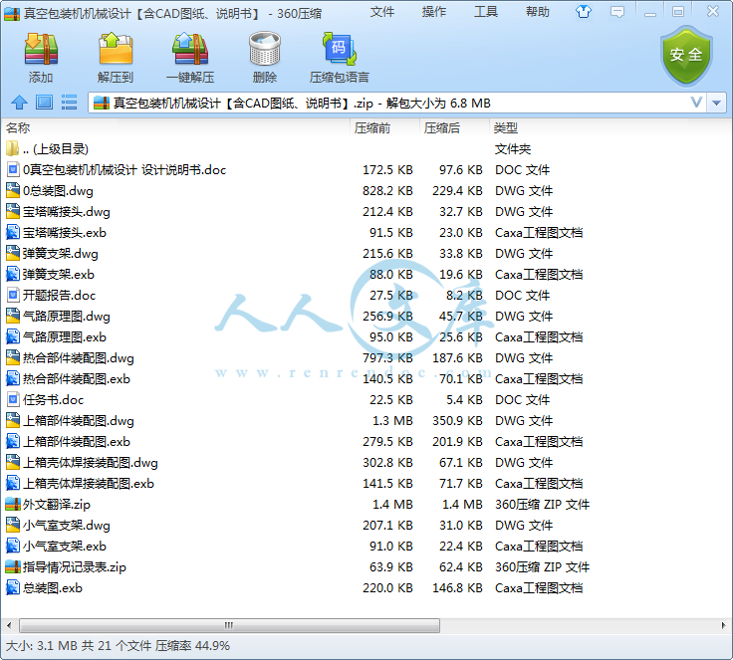The height and width of the screenshot is (660, 733).
Task: Click the horizontal scrollbar thumb
Action: click(x=229, y=625)
